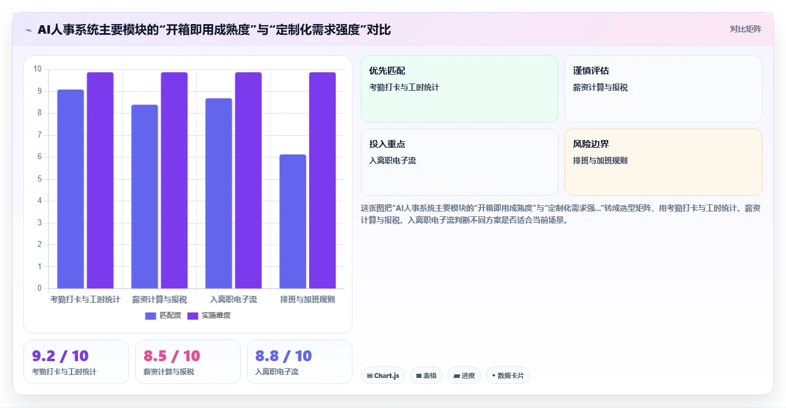Click the x-axis label 薪资计算与报税
Viewport: 786px width, 408px height.
(159, 299)
